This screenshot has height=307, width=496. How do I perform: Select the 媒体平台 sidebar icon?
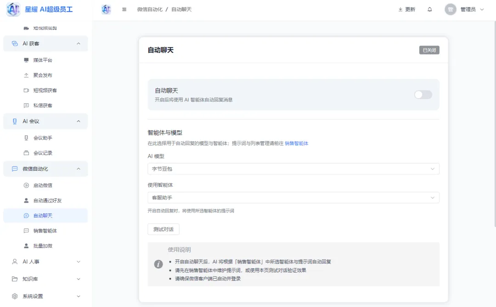click(27, 60)
